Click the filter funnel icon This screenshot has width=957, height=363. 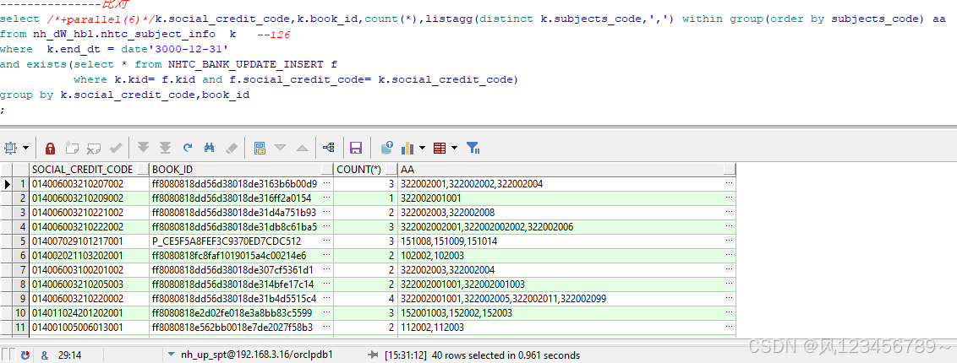point(473,148)
